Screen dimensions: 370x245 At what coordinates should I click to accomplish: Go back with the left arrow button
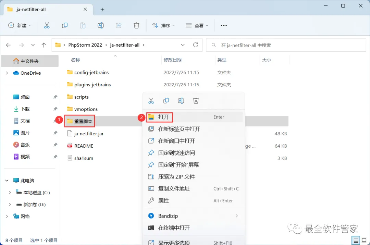click(9, 45)
